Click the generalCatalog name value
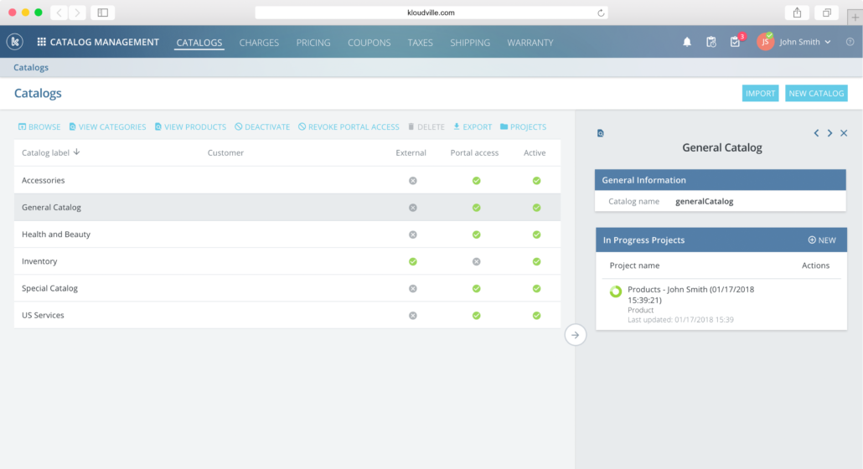 [705, 201]
